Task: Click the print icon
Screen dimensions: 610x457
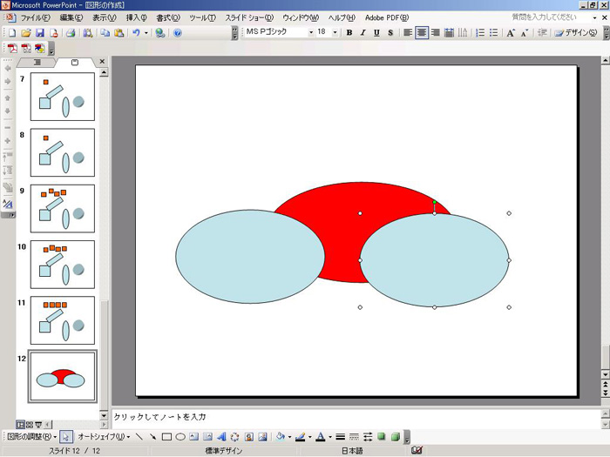Action: pyautogui.click(x=71, y=33)
